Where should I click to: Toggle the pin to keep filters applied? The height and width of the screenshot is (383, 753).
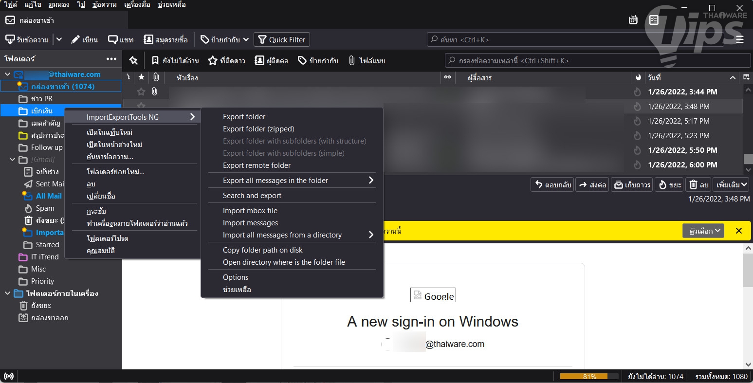[133, 60]
